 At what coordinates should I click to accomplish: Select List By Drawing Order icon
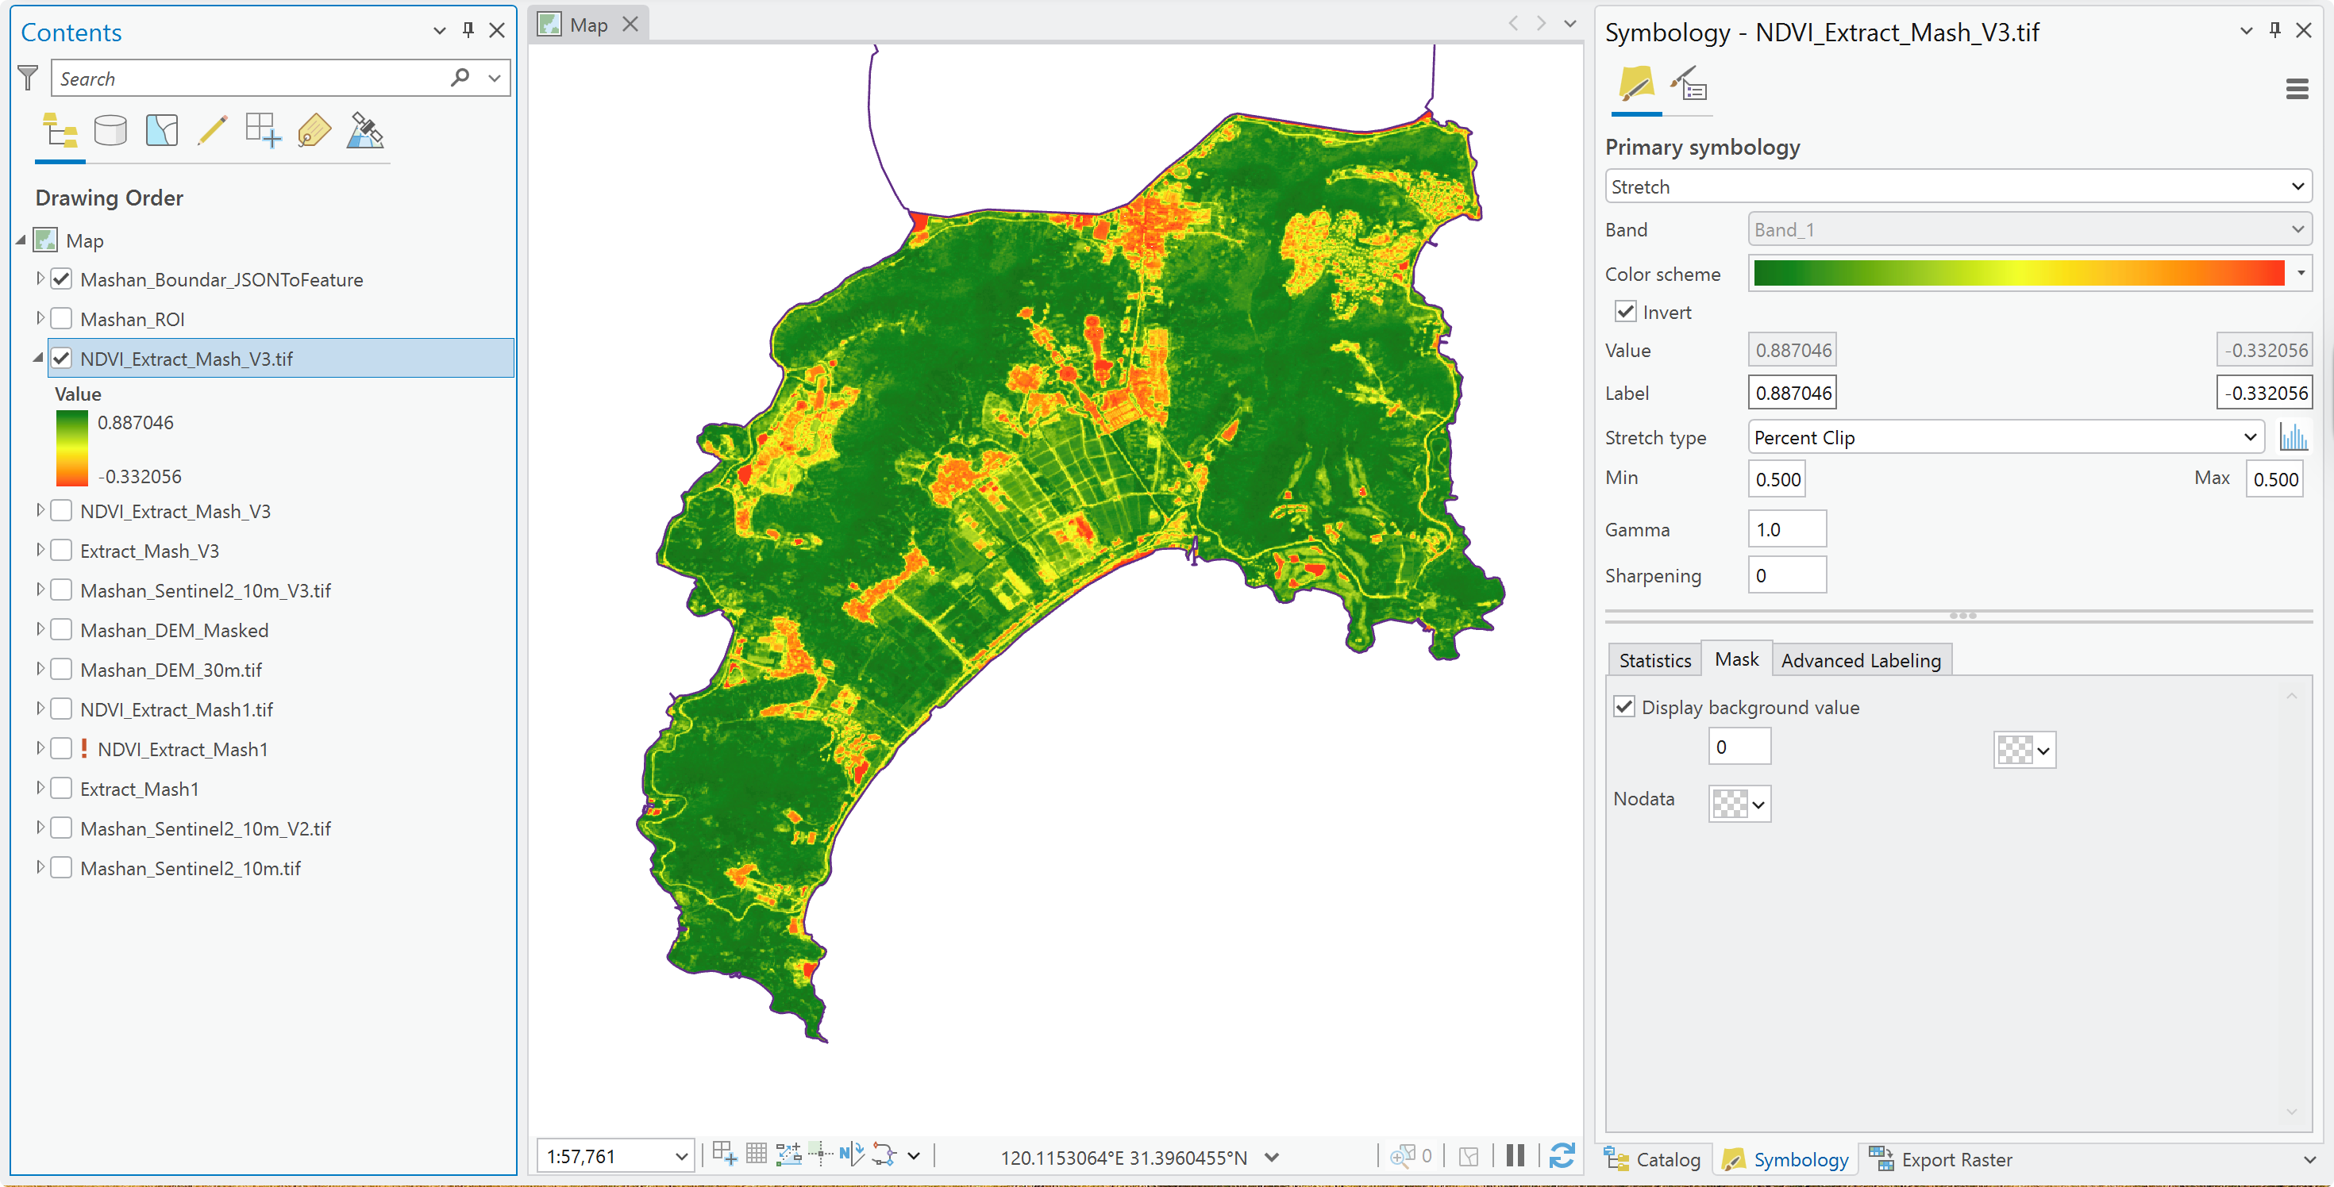(60, 131)
